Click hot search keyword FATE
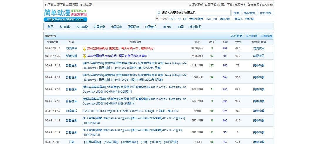The image size is (317, 144). 173,19
